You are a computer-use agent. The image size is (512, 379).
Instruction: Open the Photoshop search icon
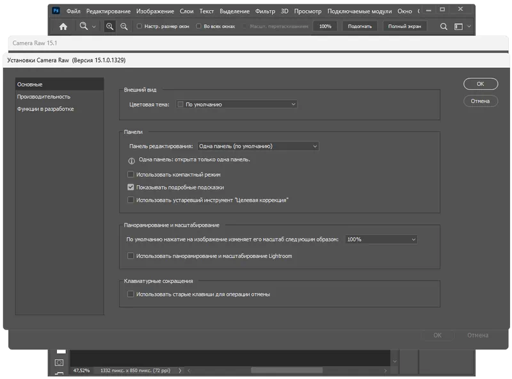coord(444,26)
